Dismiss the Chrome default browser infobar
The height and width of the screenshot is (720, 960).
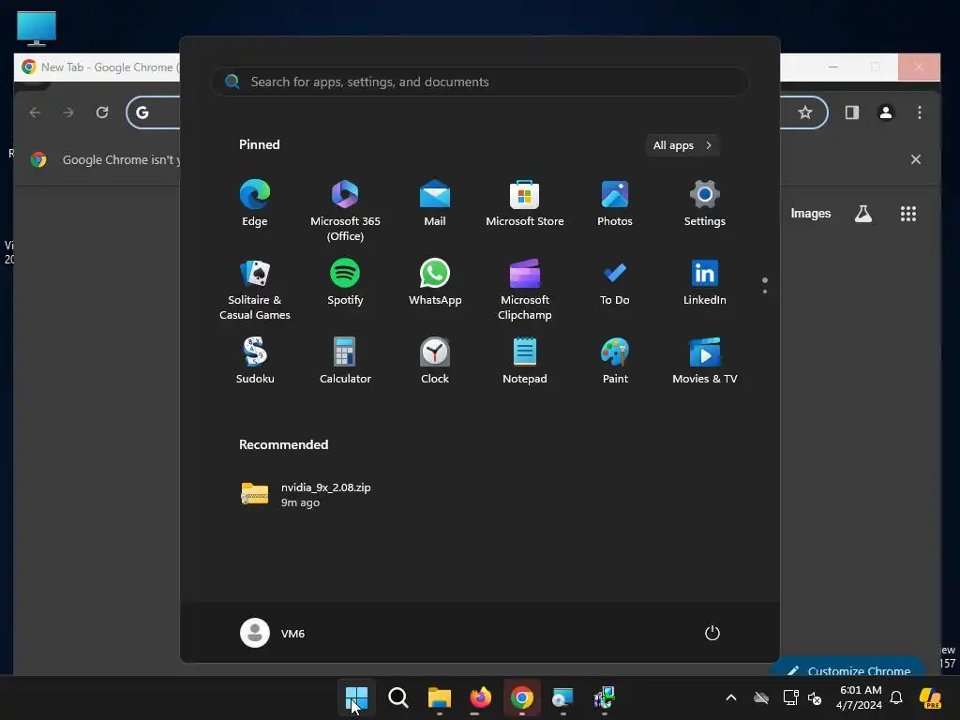tap(916, 159)
